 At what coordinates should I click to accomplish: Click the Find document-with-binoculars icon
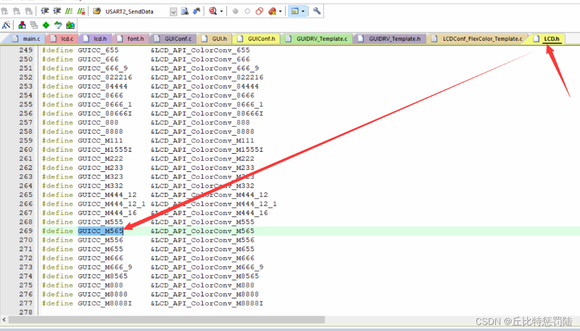coord(185,12)
